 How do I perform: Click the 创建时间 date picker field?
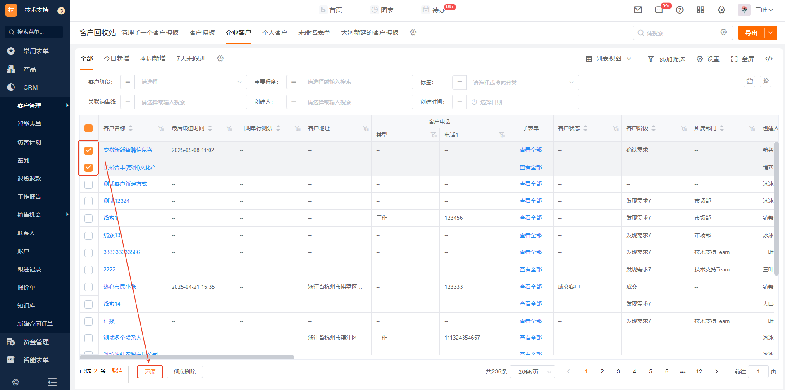click(x=523, y=102)
